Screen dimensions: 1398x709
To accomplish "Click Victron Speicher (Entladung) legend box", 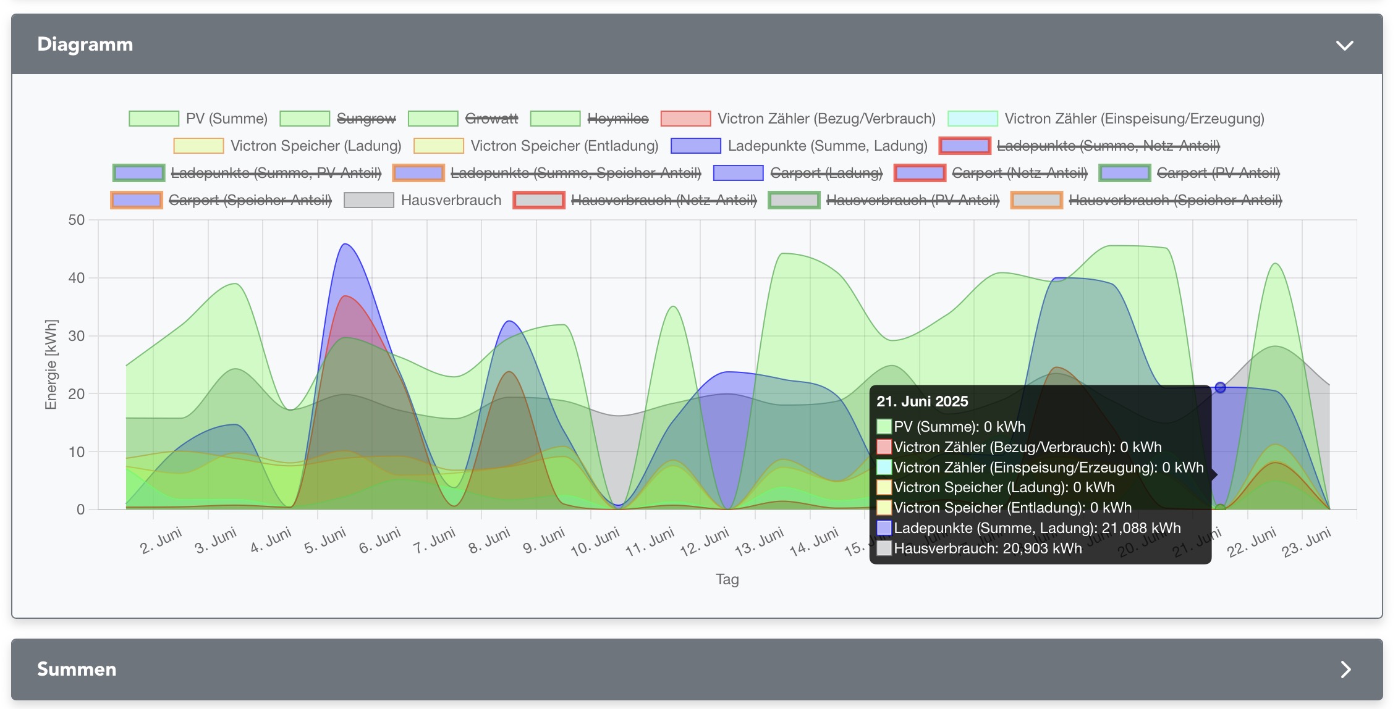I will (439, 146).
